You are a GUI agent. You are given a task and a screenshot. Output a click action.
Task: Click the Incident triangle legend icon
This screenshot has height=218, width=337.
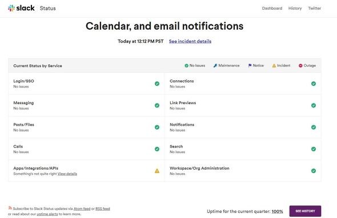coord(274,65)
